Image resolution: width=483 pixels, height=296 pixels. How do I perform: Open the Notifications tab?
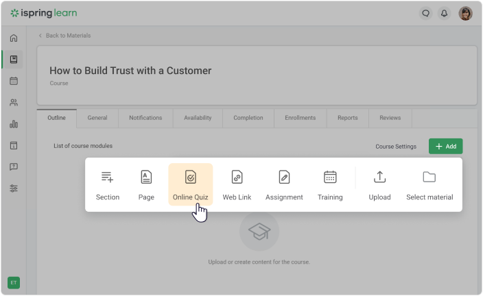(x=145, y=118)
